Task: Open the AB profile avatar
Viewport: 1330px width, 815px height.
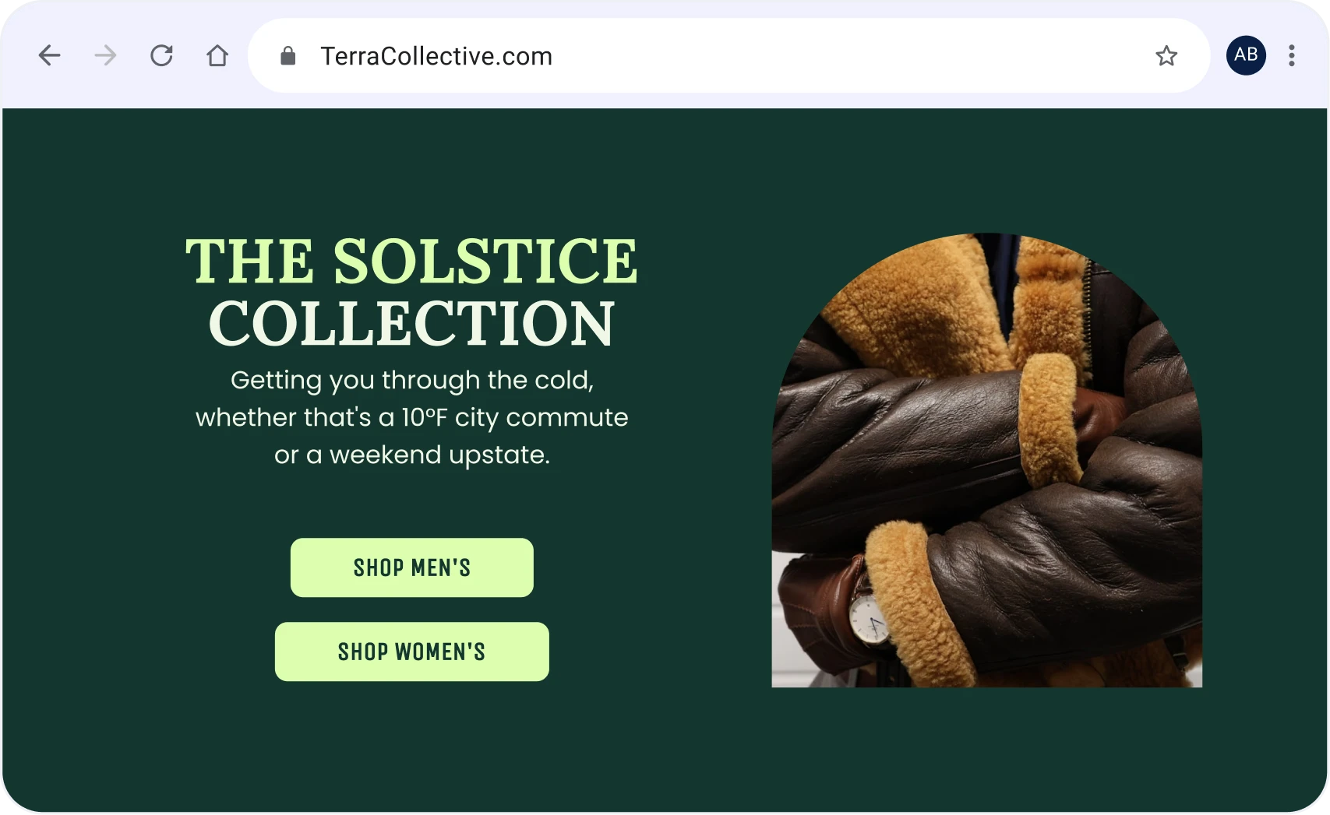Action: pos(1246,55)
